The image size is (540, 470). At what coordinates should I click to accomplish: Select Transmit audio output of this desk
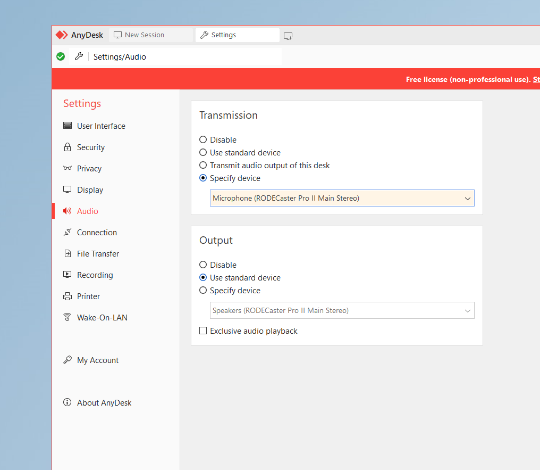(203, 165)
